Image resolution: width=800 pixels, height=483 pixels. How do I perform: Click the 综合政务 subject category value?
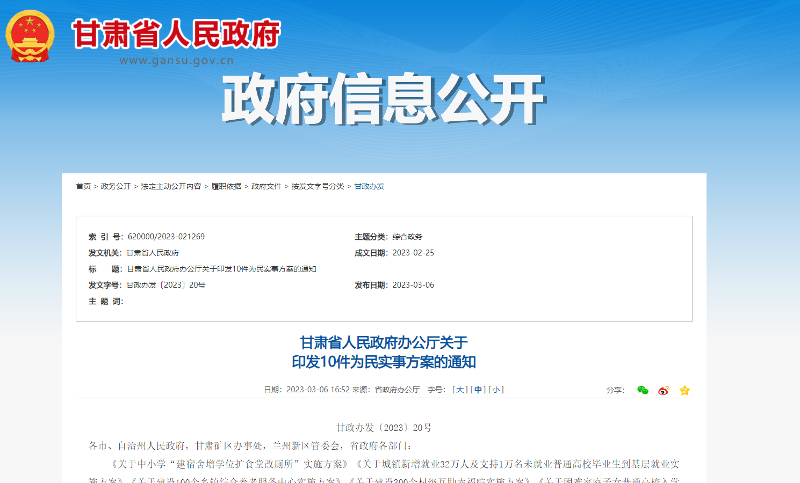coord(407,237)
